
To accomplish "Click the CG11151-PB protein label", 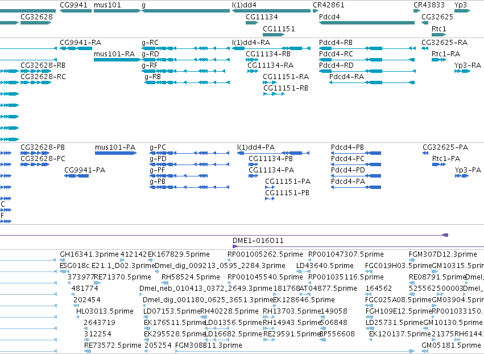I will [287, 193].
